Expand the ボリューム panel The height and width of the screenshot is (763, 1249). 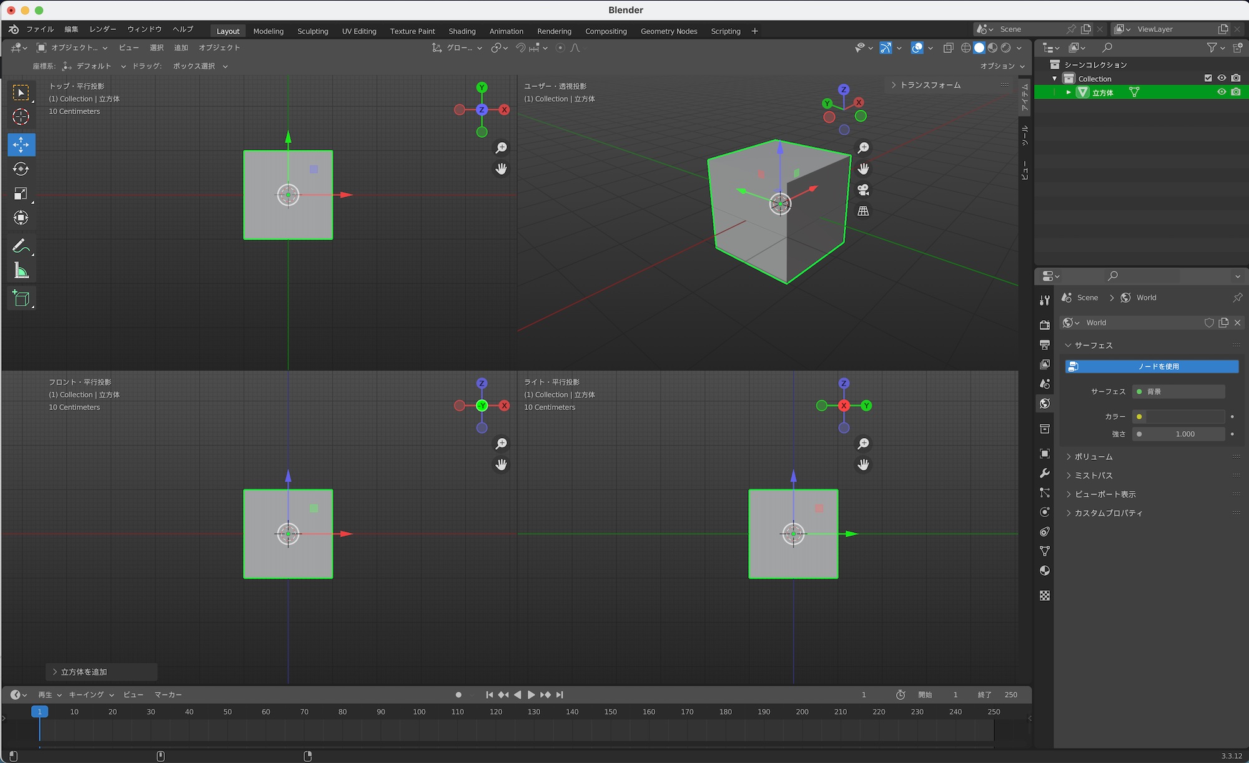1093,457
